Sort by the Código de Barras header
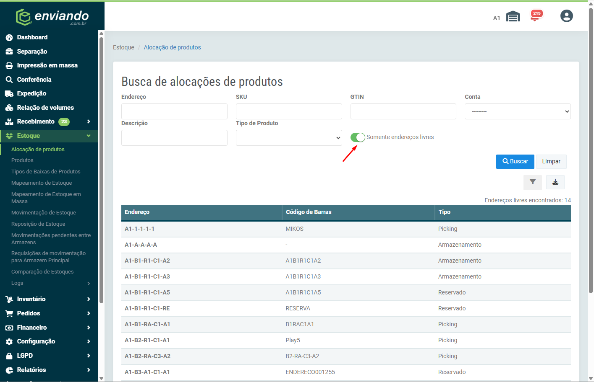The image size is (594, 382). pyautogui.click(x=358, y=212)
